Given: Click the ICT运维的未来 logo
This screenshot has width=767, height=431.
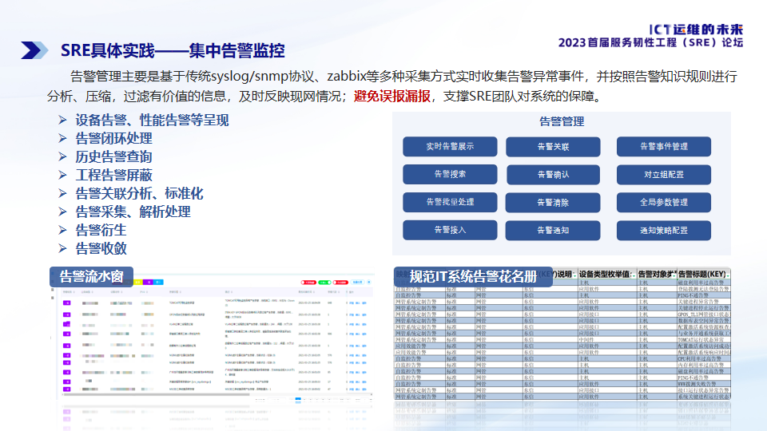Looking at the screenshot, I should (696, 30).
